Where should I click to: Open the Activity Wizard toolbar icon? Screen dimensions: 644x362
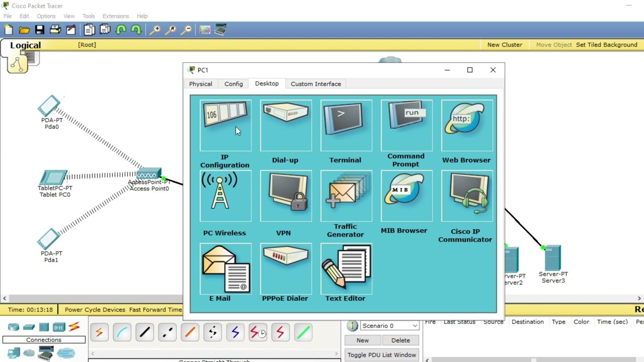click(x=71, y=30)
